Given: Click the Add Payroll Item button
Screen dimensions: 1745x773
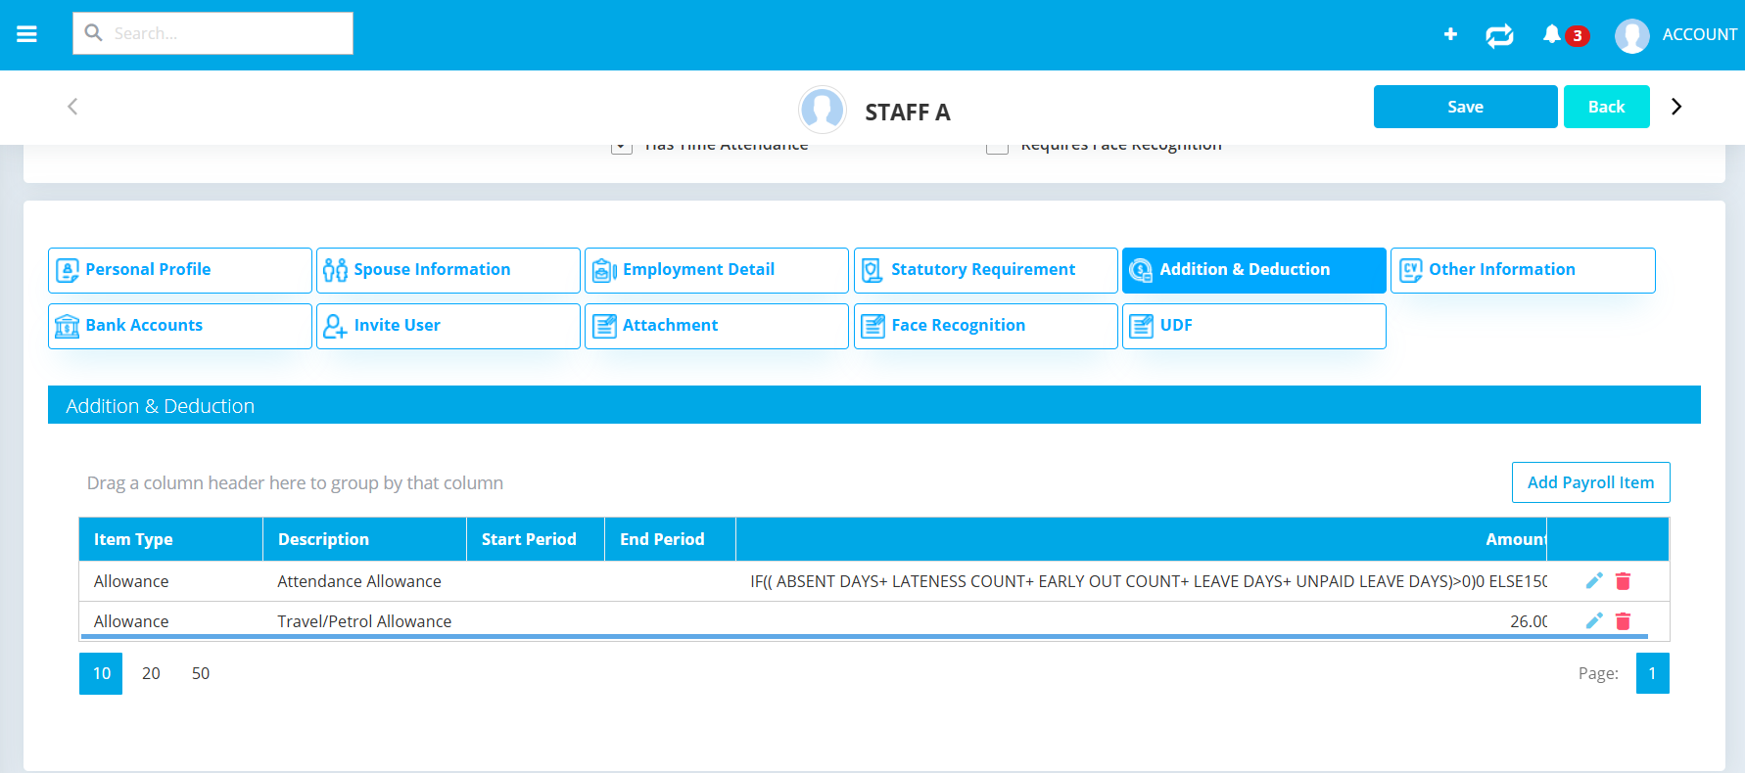Looking at the screenshot, I should [1590, 482].
